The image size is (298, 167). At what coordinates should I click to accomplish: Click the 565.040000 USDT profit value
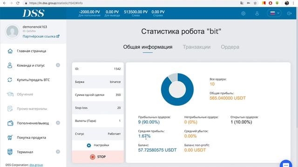click(x=228, y=98)
